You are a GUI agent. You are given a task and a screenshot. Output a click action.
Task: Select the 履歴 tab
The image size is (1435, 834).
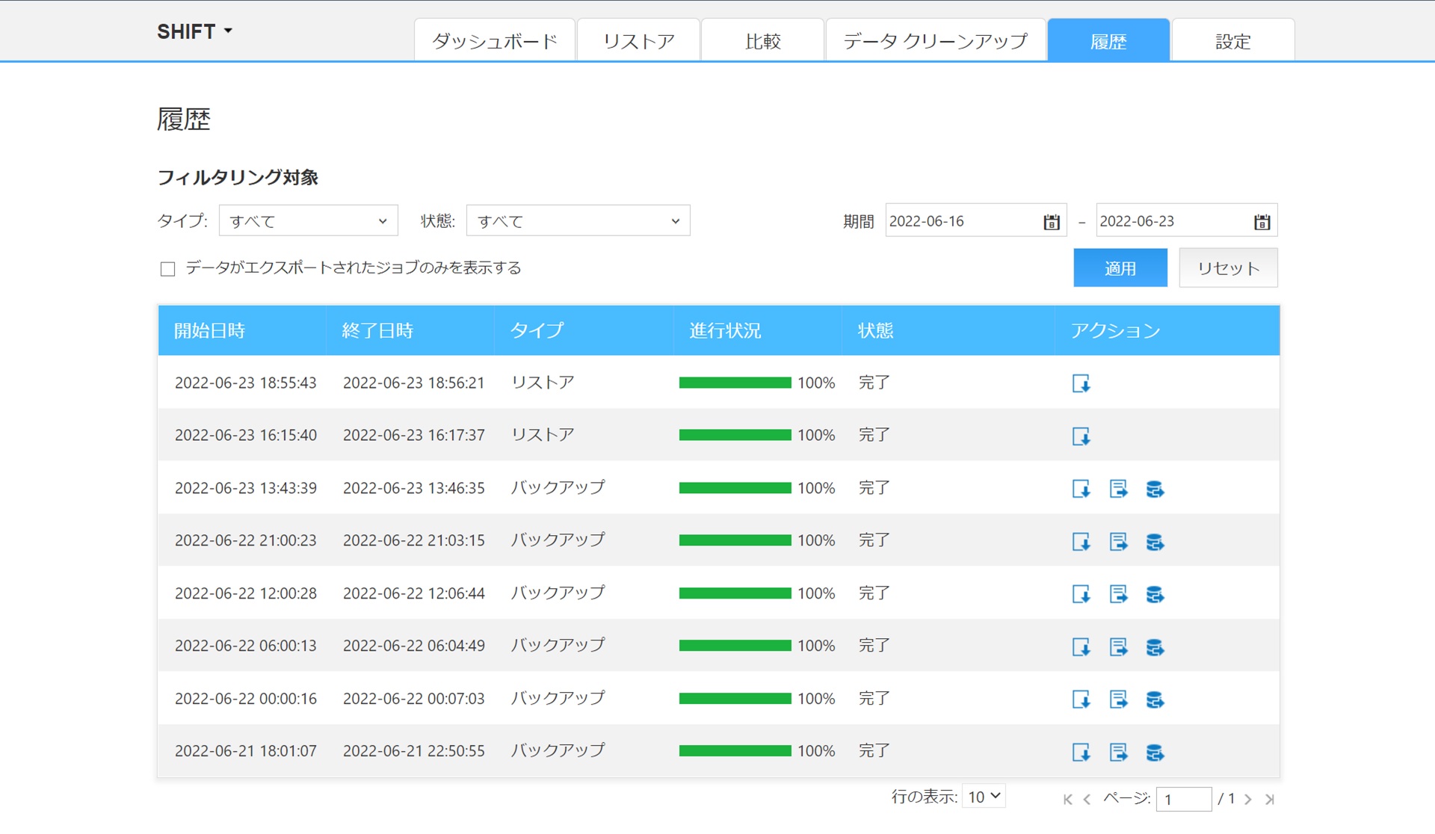1108,40
